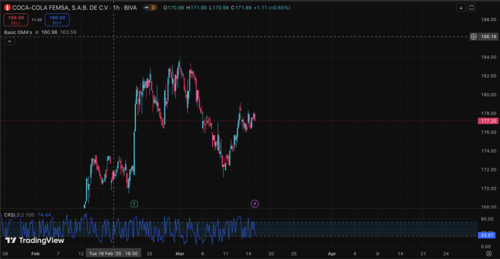Screen dimensions: 500x259
Task: Click the 160.96 DMA value
Action: 49,32
